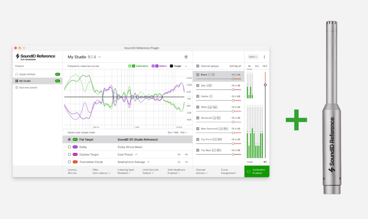The width and height of the screenshot is (368, 219).
Task: Open the settings sliders icon beside My Studio
Action: pyautogui.click(x=186, y=57)
